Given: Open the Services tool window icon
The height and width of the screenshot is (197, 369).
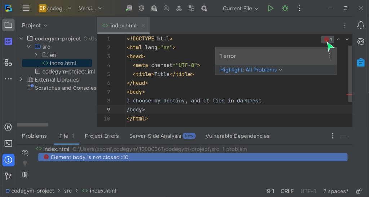Looking at the screenshot, I should [8, 127].
